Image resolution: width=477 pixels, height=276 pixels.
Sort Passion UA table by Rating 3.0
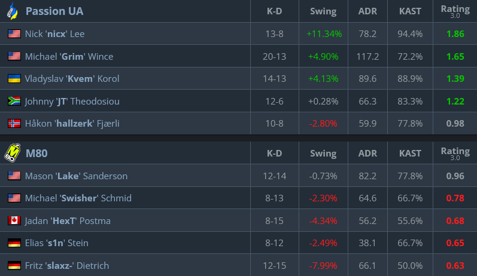coord(455,11)
